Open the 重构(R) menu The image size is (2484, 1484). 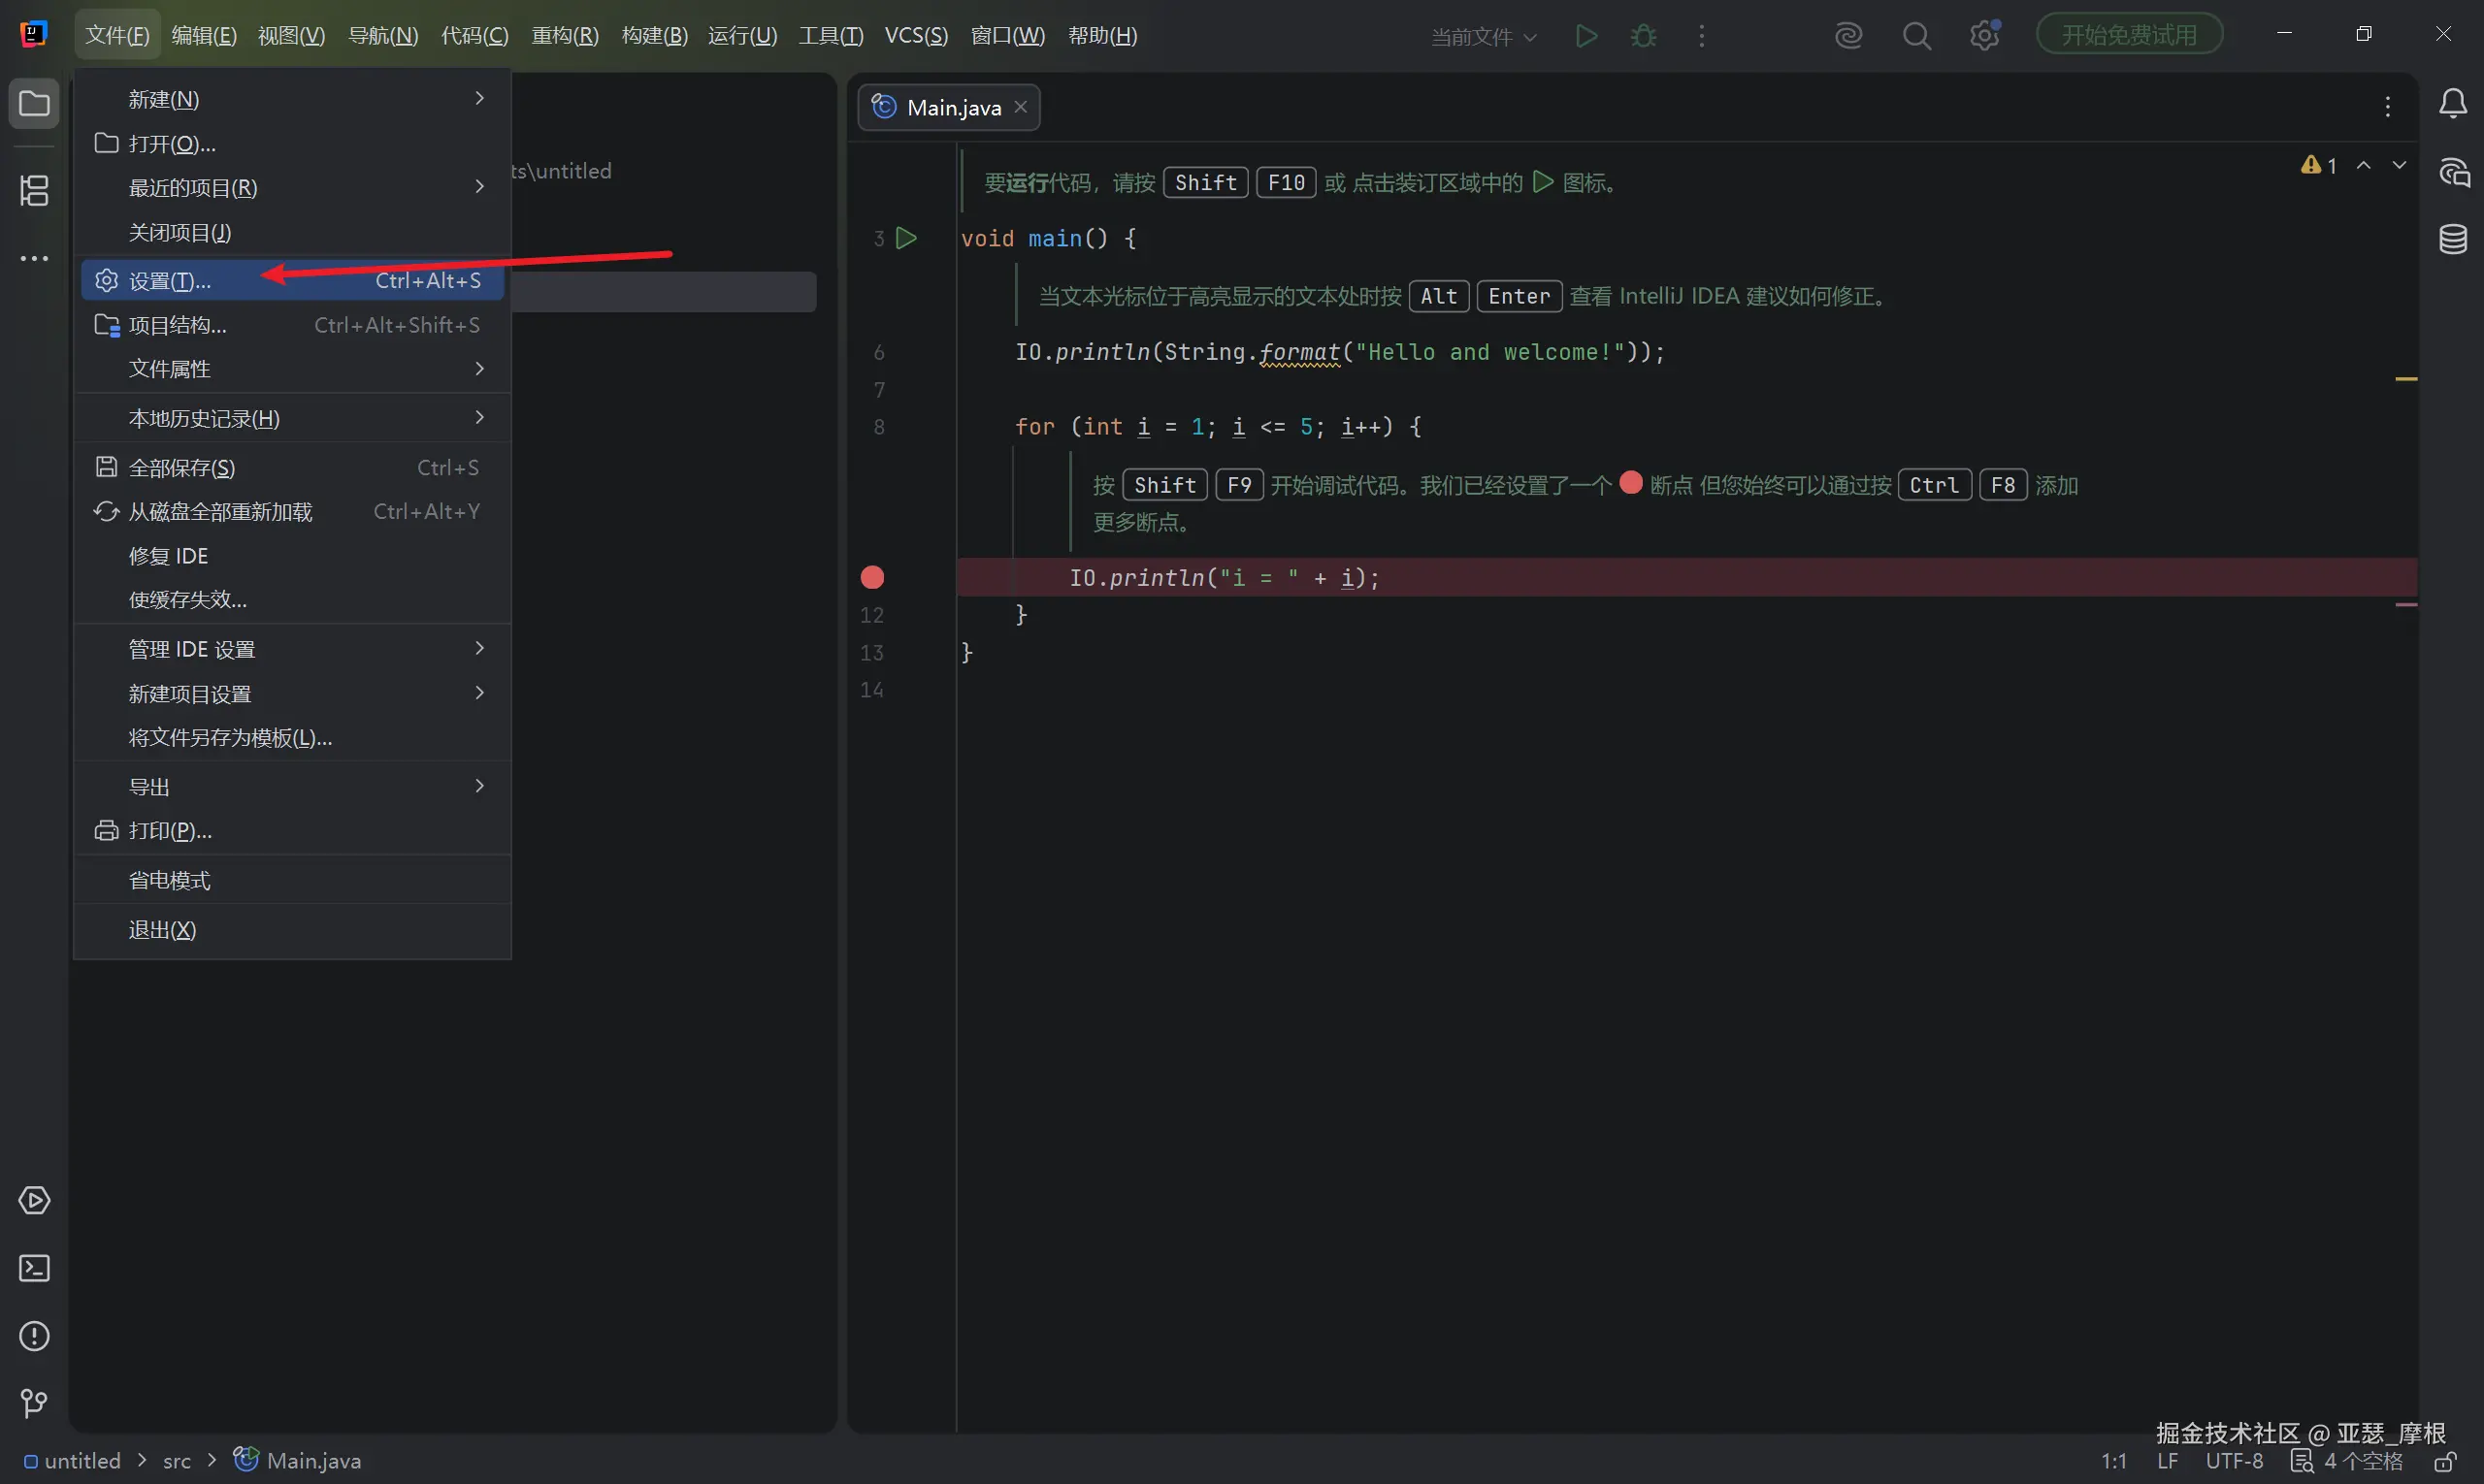pyautogui.click(x=564, y=36)
